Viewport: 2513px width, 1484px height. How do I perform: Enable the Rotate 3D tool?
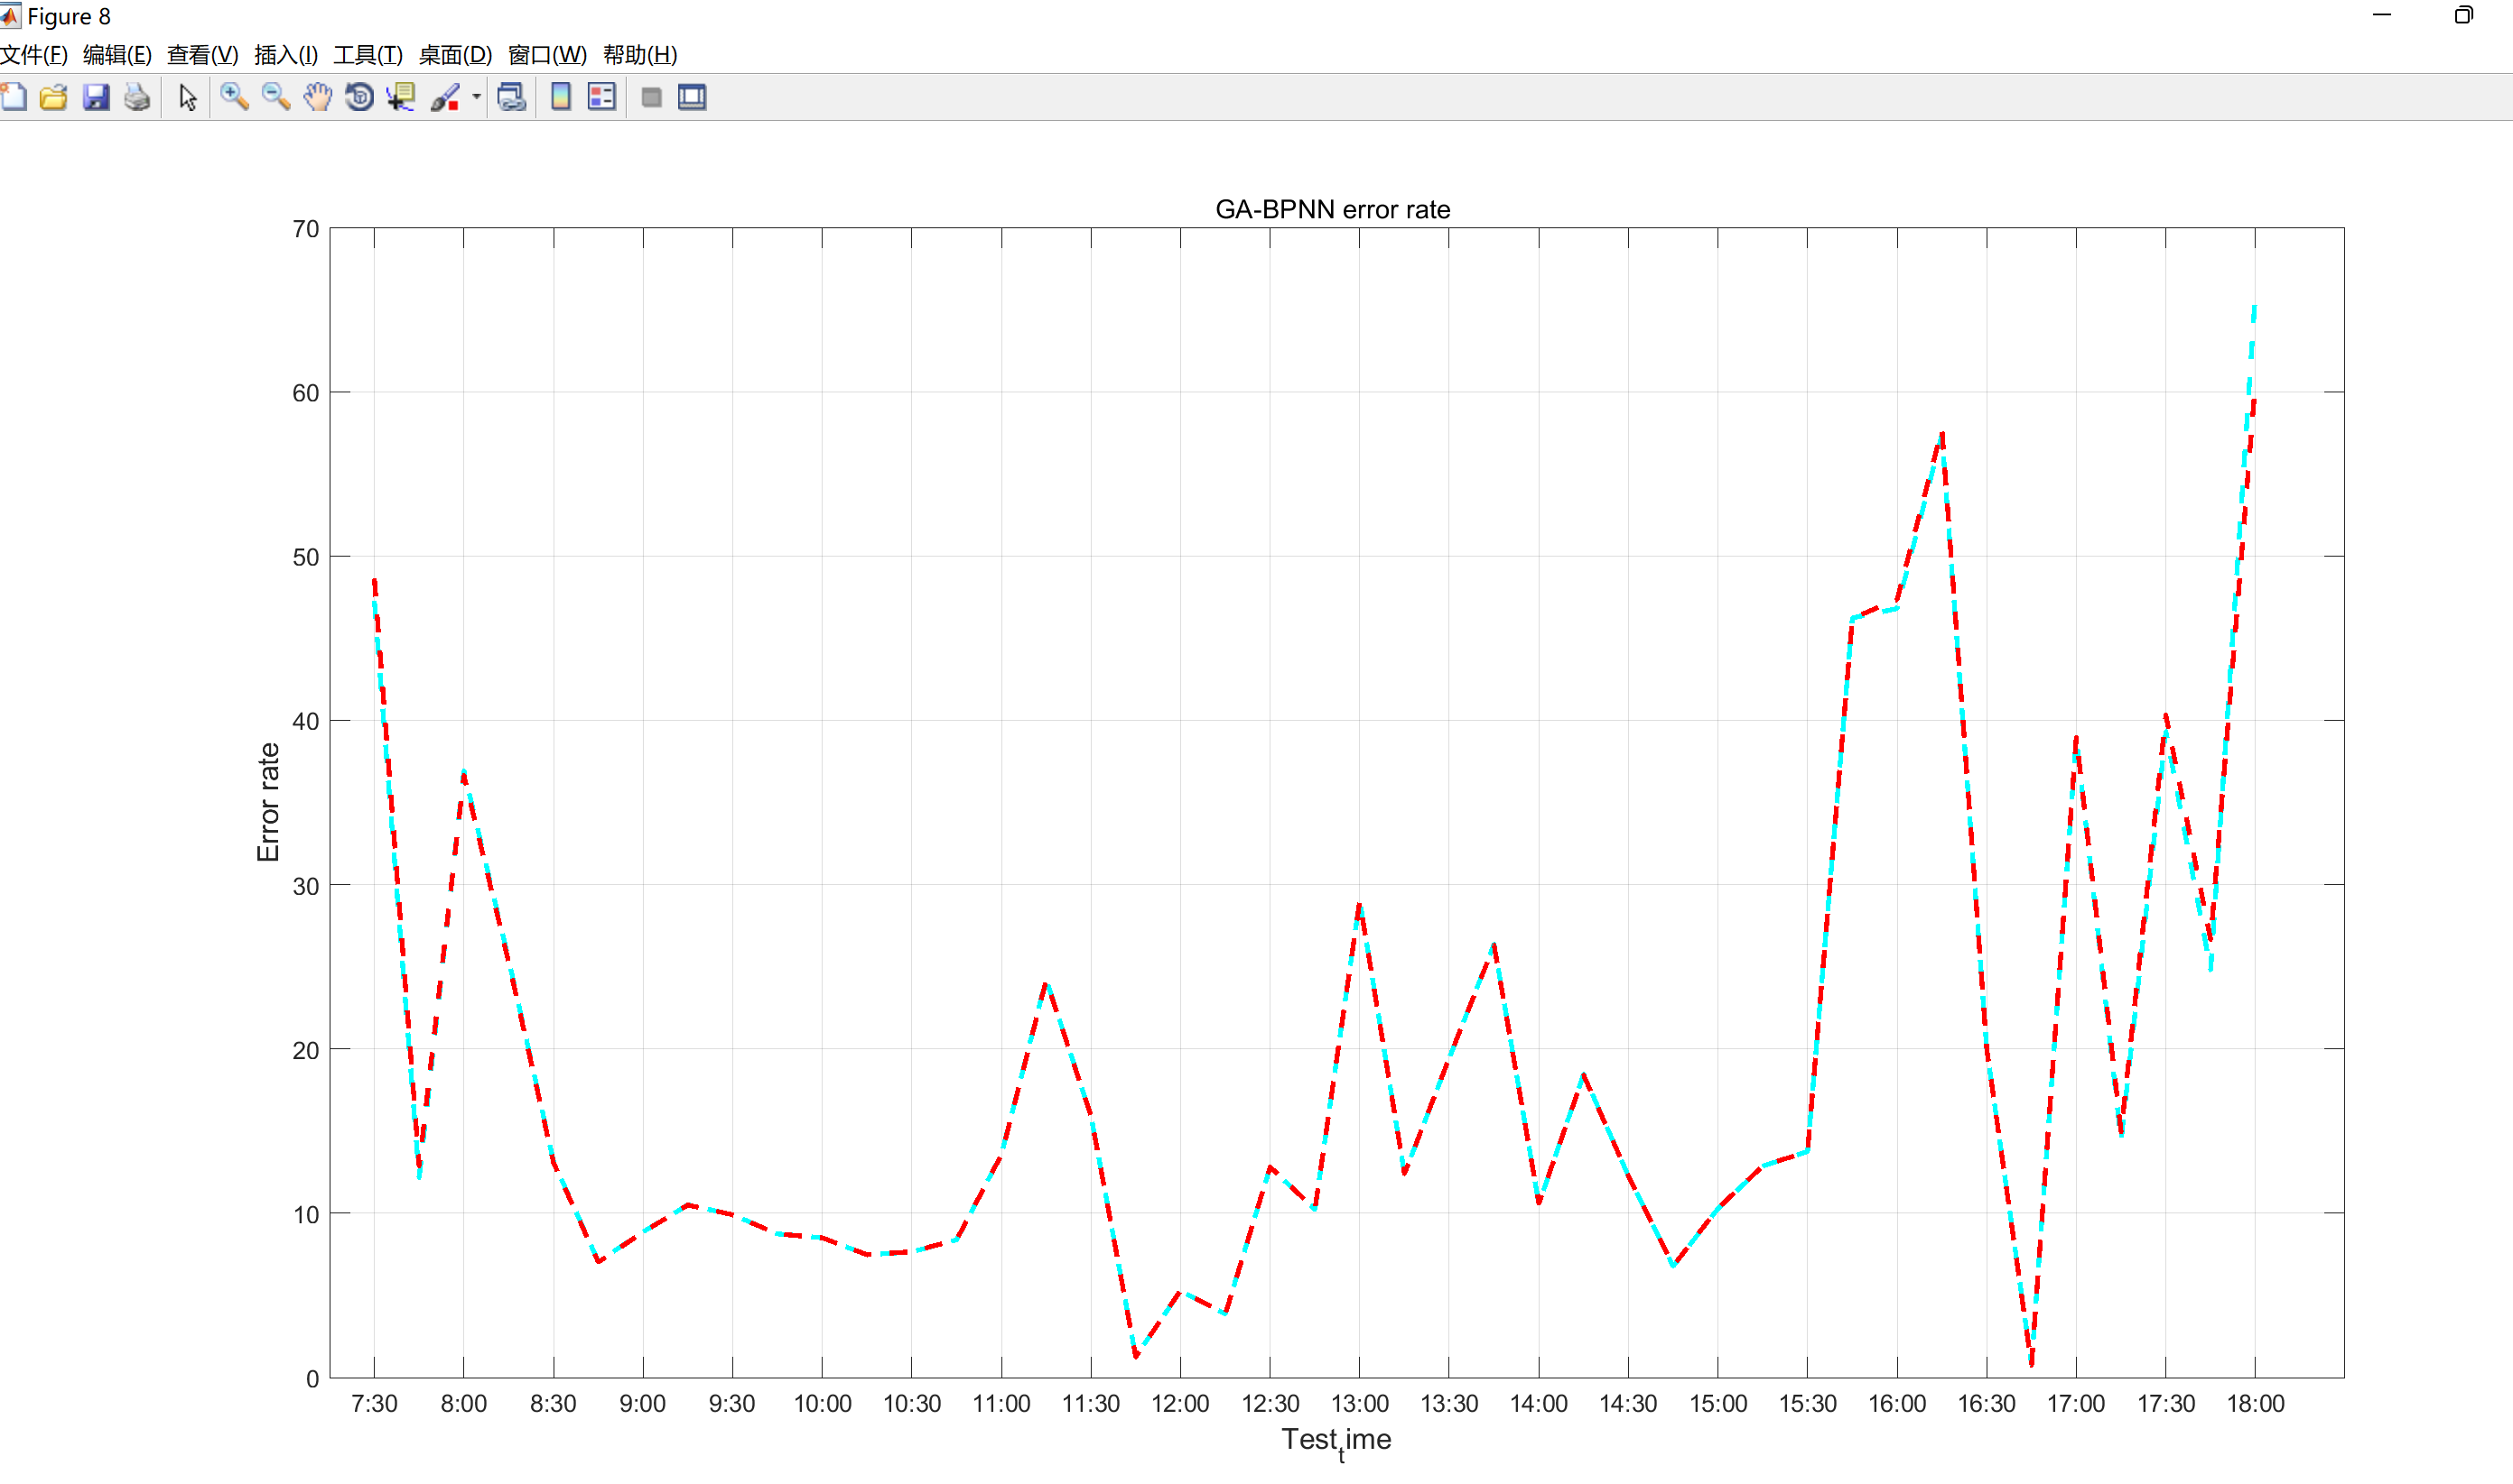[x=359, y=97]
